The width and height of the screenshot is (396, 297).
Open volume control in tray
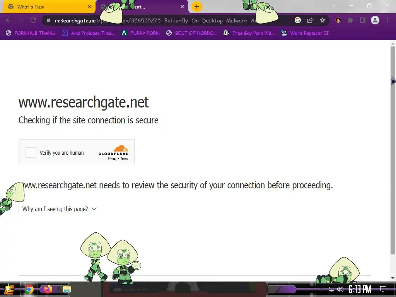pyautogui.click(x=340, y=289)
